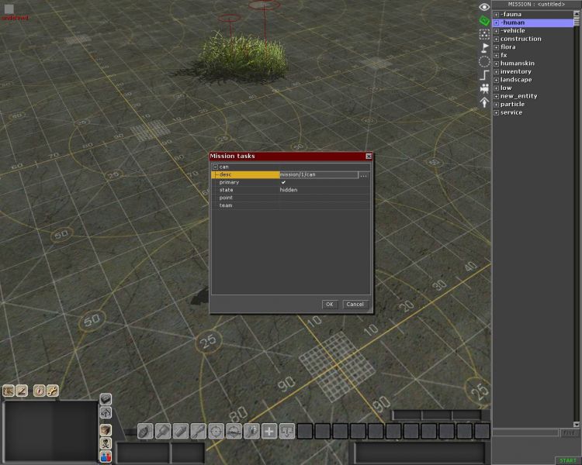The width and height of the screenshot is (582, 465).
Task: Click the entity list scrollbar up arrow
Action: click(576, 14)
